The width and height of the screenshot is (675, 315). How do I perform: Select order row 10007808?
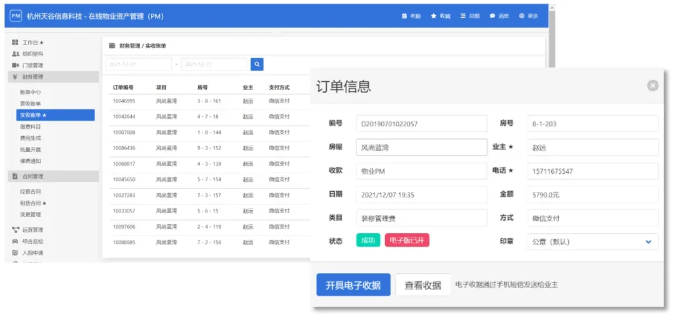[x=209, y=132]
